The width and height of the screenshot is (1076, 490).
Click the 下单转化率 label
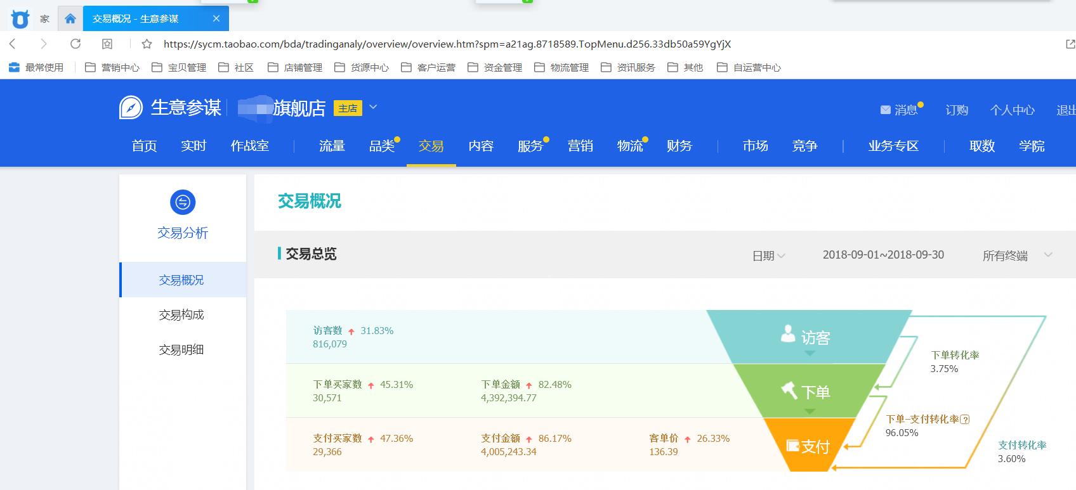pos(955,355)
